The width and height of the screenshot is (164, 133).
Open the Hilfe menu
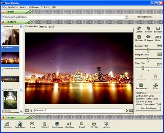(x=54, y=7)
